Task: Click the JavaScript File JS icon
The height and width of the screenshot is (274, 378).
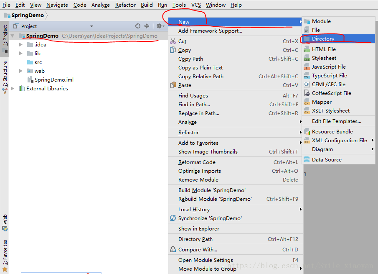Action: tap(307, 67)
